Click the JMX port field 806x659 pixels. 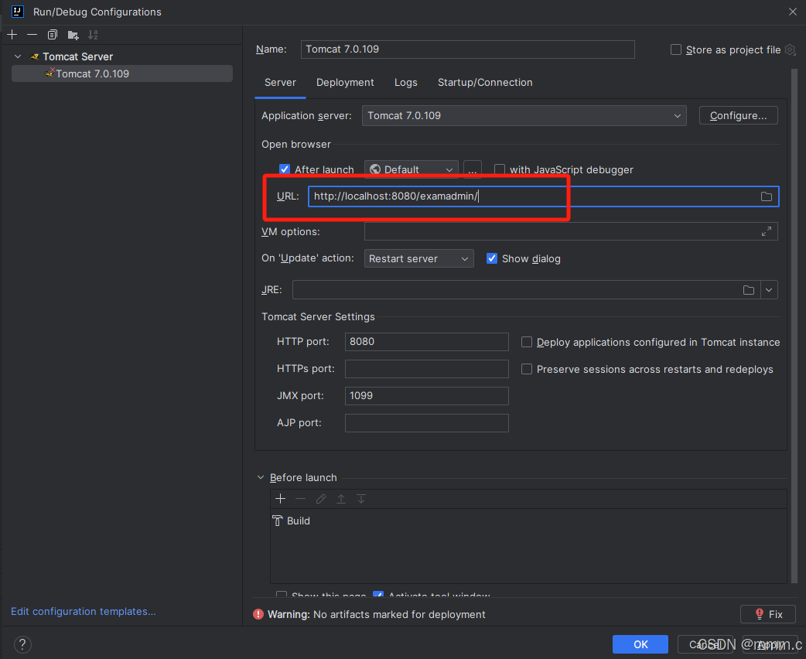427,396
